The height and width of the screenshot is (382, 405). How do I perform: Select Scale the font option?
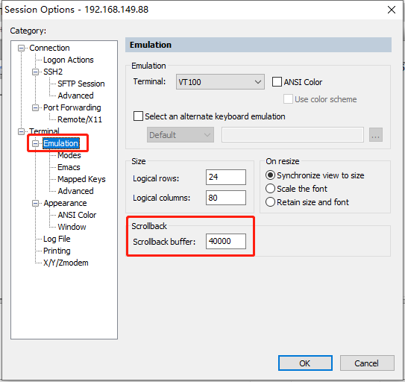point(270,189)
